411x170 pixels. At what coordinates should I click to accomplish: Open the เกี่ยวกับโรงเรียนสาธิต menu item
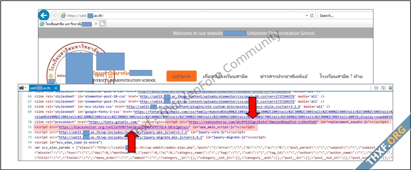tap(225, 76)
